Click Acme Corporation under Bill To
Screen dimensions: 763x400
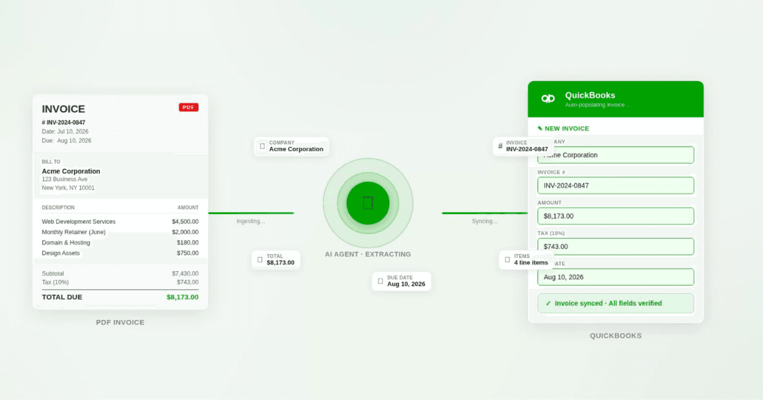pyautogui.click(x=71, y=171)
